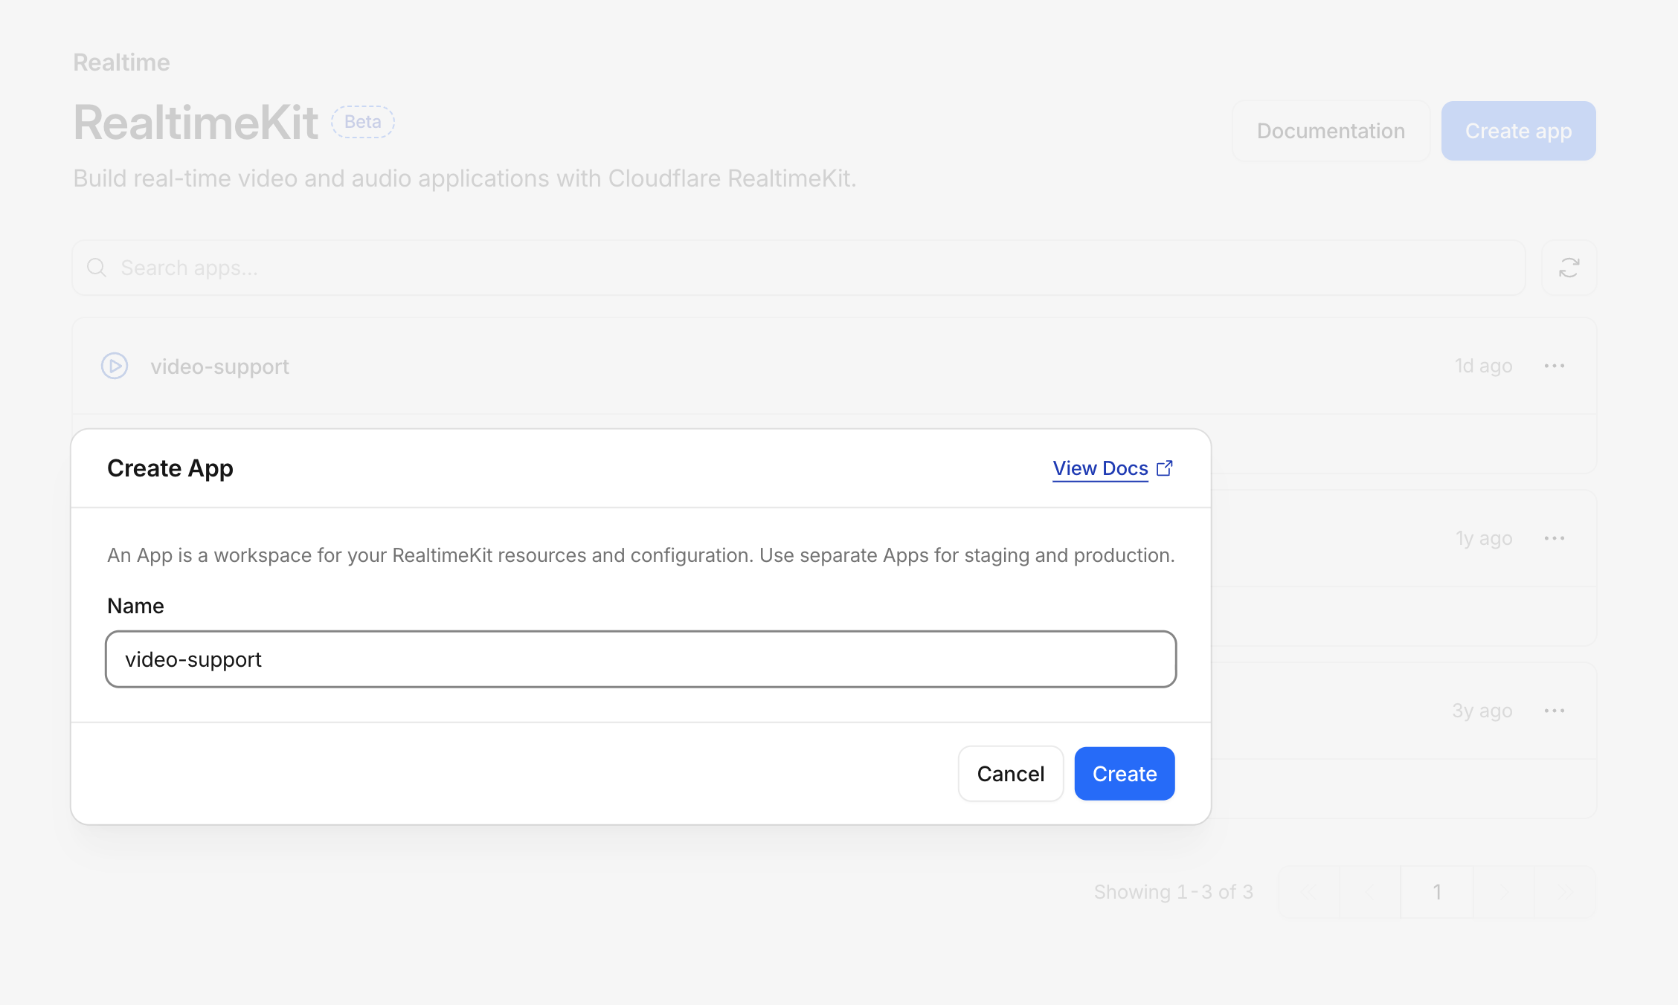The width and height of the screenshot is (1678, 1005).
Task: Click the video-support app play icon
Action: pos(115,366)
